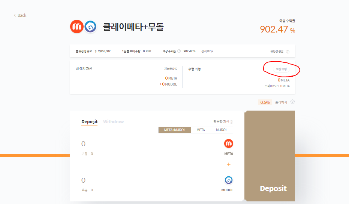Viewport: 349px width, 204px height.
Task: Open 상세보기+ details link
Action: pos(207,51)
